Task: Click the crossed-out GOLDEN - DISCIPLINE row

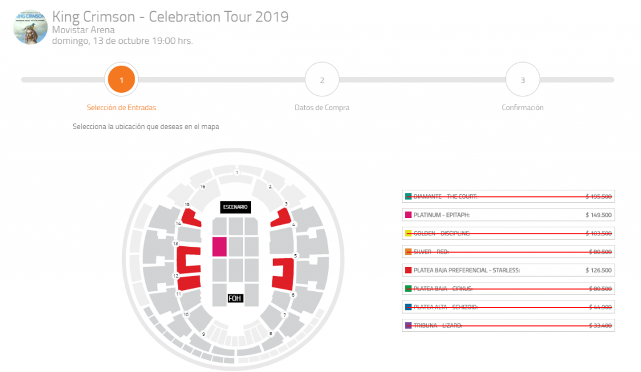Action: click(x=508, y=234)
